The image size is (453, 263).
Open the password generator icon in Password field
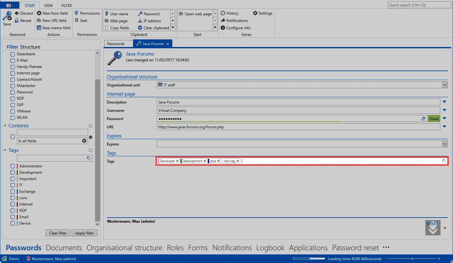tap(423, 119)
